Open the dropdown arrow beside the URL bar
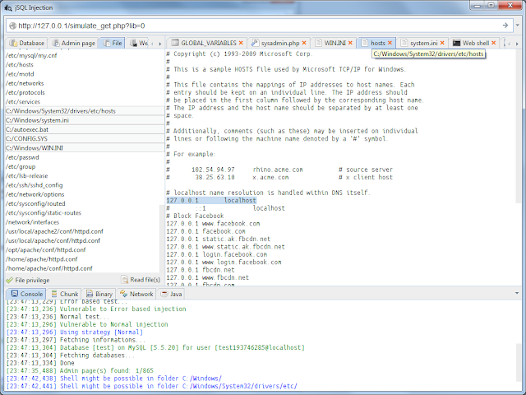The image size is (526, 395). [518, 26]
